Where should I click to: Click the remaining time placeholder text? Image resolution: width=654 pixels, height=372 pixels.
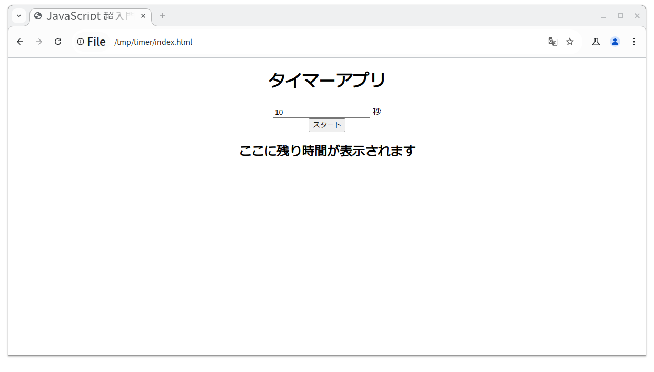click(x=327, y=150)
